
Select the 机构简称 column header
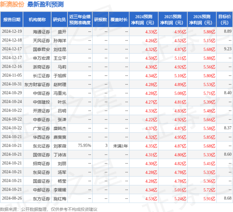click(37, 20)
